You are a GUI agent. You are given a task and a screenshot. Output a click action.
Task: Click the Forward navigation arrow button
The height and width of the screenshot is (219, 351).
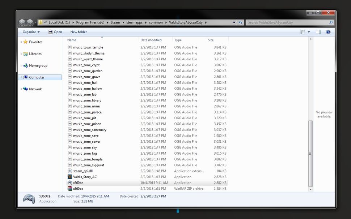pos(30,22)
